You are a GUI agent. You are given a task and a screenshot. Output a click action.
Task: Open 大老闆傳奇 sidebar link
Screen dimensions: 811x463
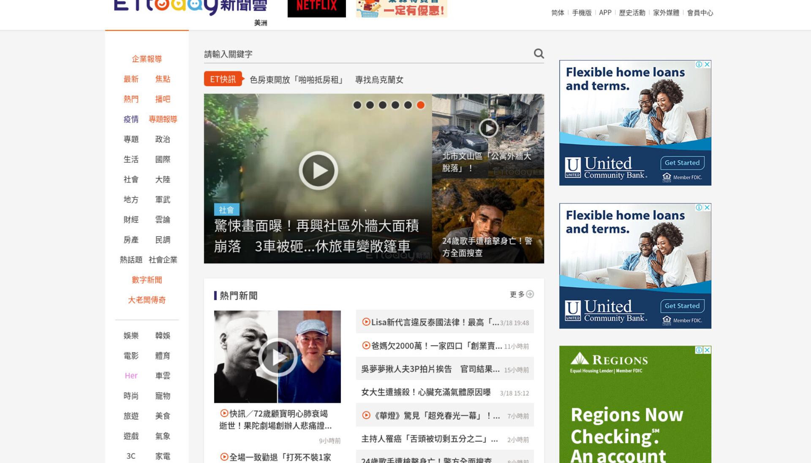point(147,300)
